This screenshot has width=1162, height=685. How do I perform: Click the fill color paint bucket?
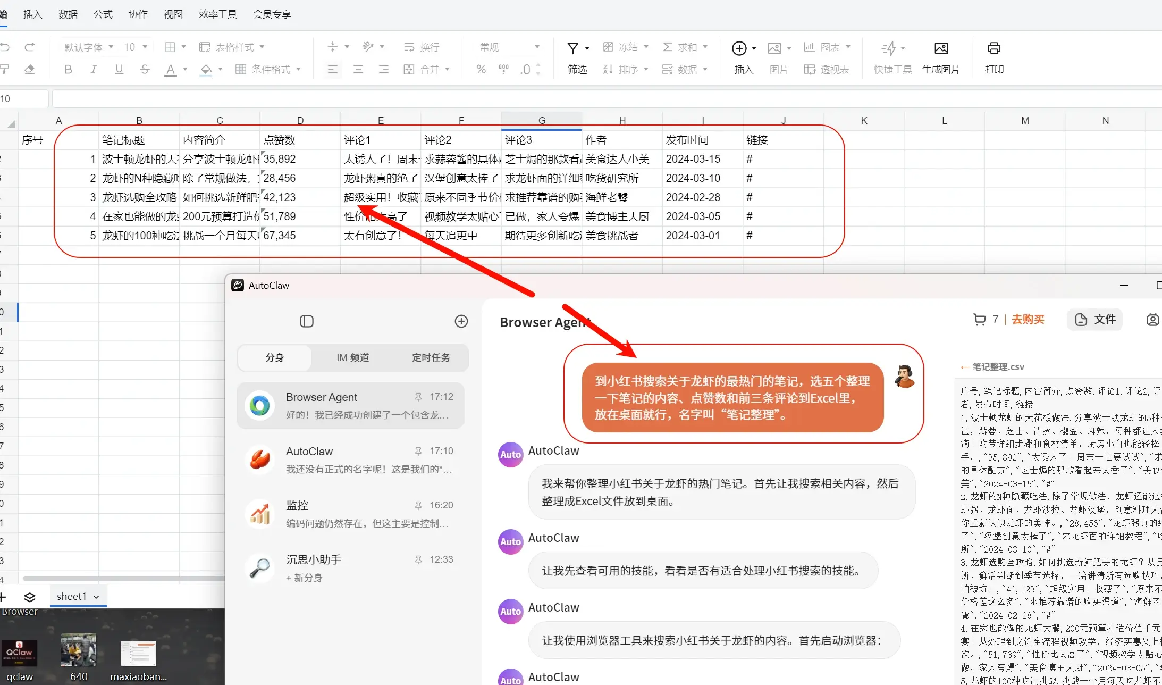206,69
